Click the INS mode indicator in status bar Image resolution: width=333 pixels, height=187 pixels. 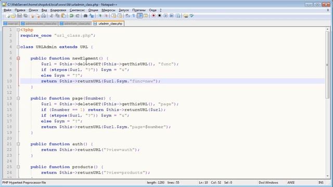(x=321, y=182)
